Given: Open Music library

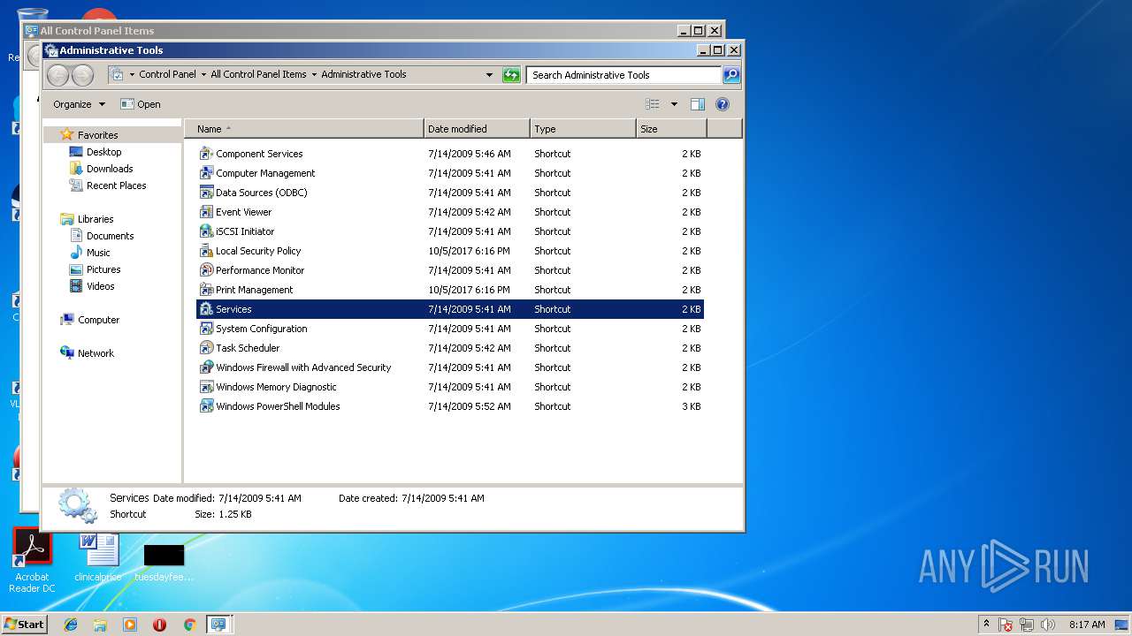Looking at the screenshot, I should pyautogui.click(x=98, y=253).
